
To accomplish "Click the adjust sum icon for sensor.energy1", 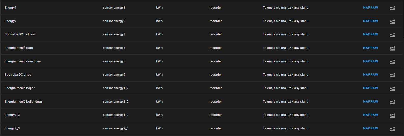I will 393,8.
